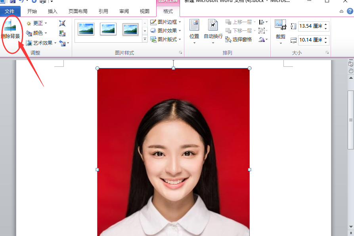The width and height of the screenshot is (354, 236).
Task: Click the Change Picture icon
Action: 62,33
